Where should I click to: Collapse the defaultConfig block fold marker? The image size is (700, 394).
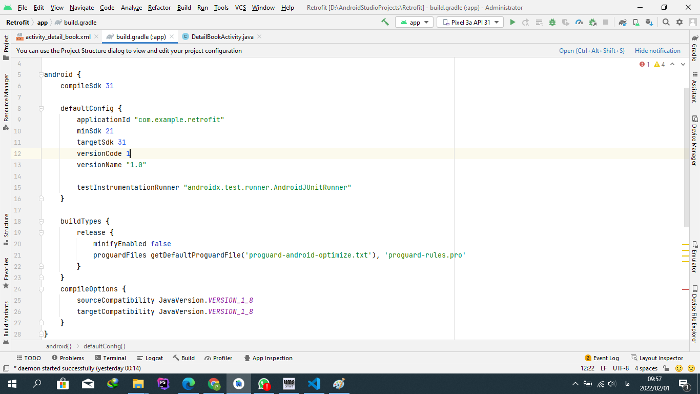(x=42, y=108)
